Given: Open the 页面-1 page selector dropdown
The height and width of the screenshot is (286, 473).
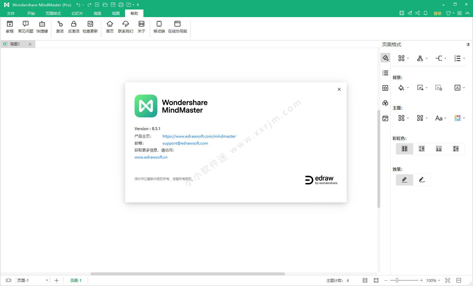Looking at the screenshot, I should [47, 280].
